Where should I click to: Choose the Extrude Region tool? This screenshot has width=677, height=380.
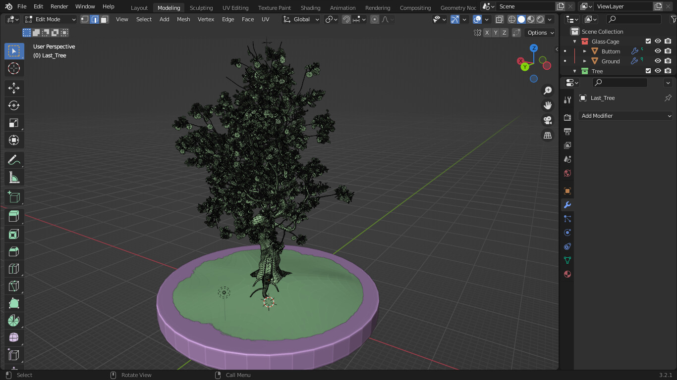(14, 216)
